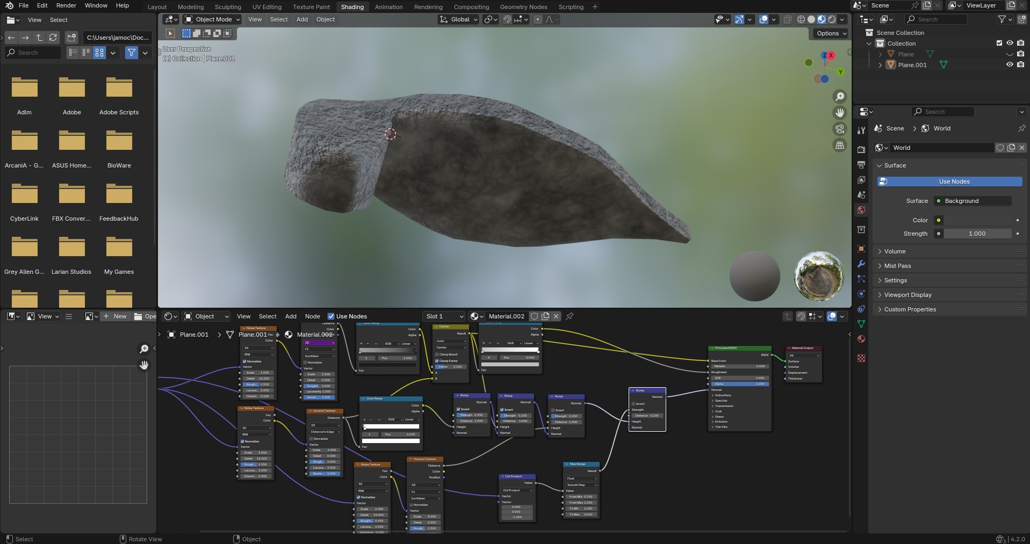Viewport: 1030px width, 544px height.
Task: Click the Background surface shader button
Action: 973,201
